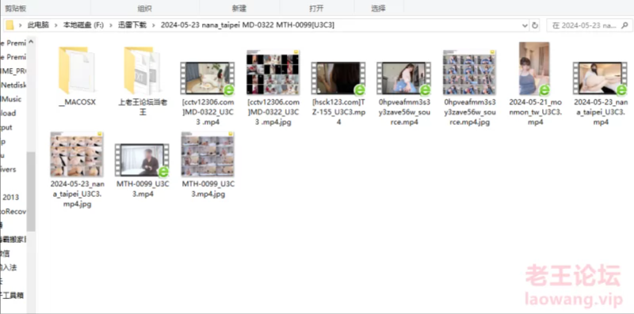Click the folder icon in the address bar
634x314 pixels.
click(x=10, y=25)
